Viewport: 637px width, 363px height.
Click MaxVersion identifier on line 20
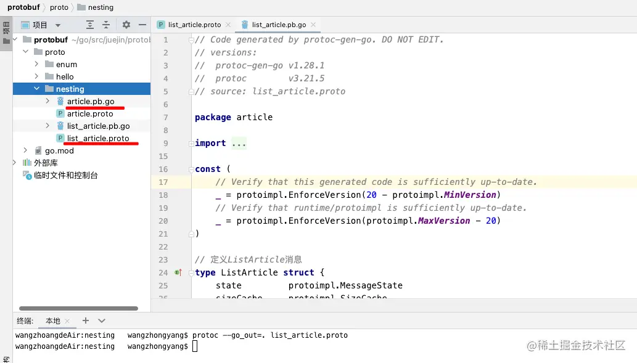[443, 221]
